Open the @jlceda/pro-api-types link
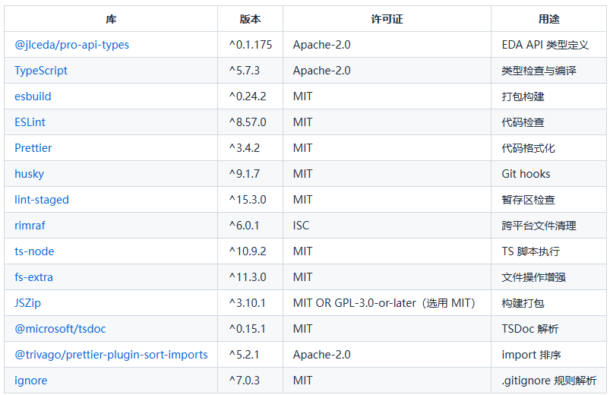610x395 pixels. pyautogui.click(x=71, y=45)
